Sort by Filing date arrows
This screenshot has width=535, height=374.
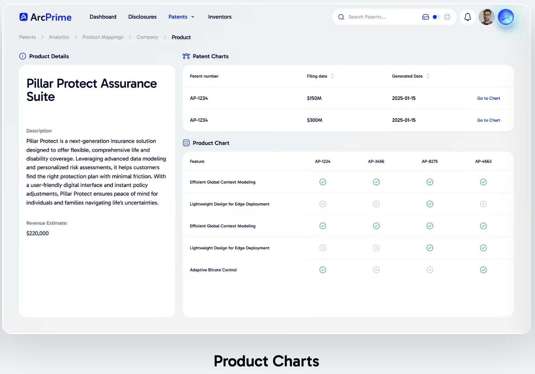pyautogui.click(x=332, y=76)
